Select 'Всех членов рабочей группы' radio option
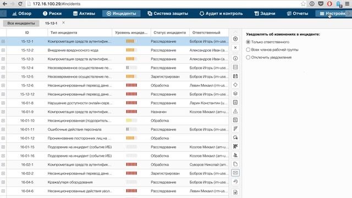 pyautogui.click(x=248, y=50)
